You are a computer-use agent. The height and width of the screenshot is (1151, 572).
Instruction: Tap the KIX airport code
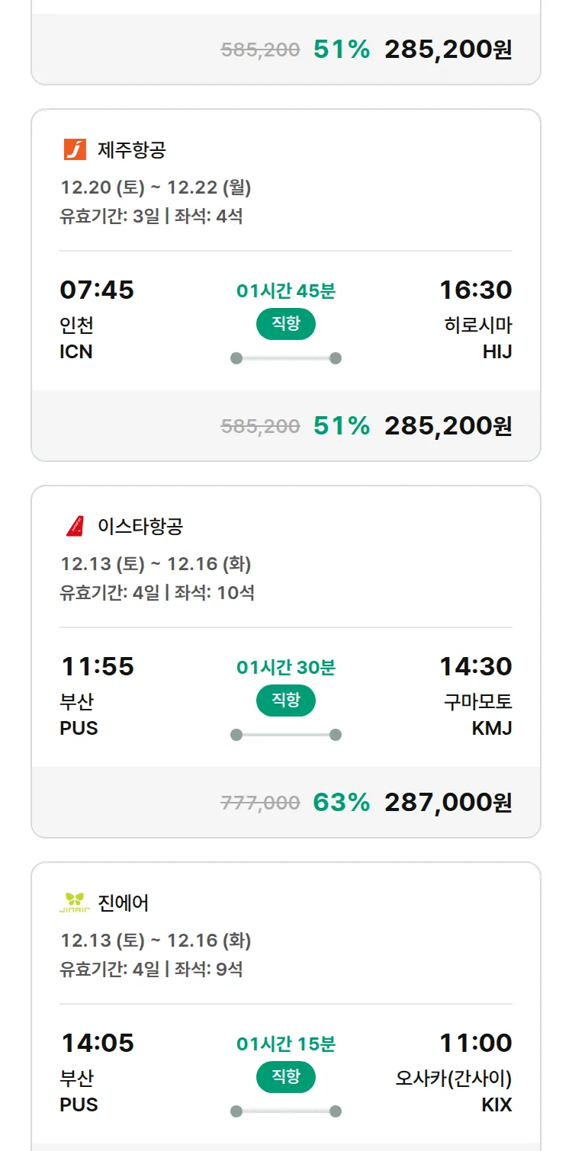496,1105
